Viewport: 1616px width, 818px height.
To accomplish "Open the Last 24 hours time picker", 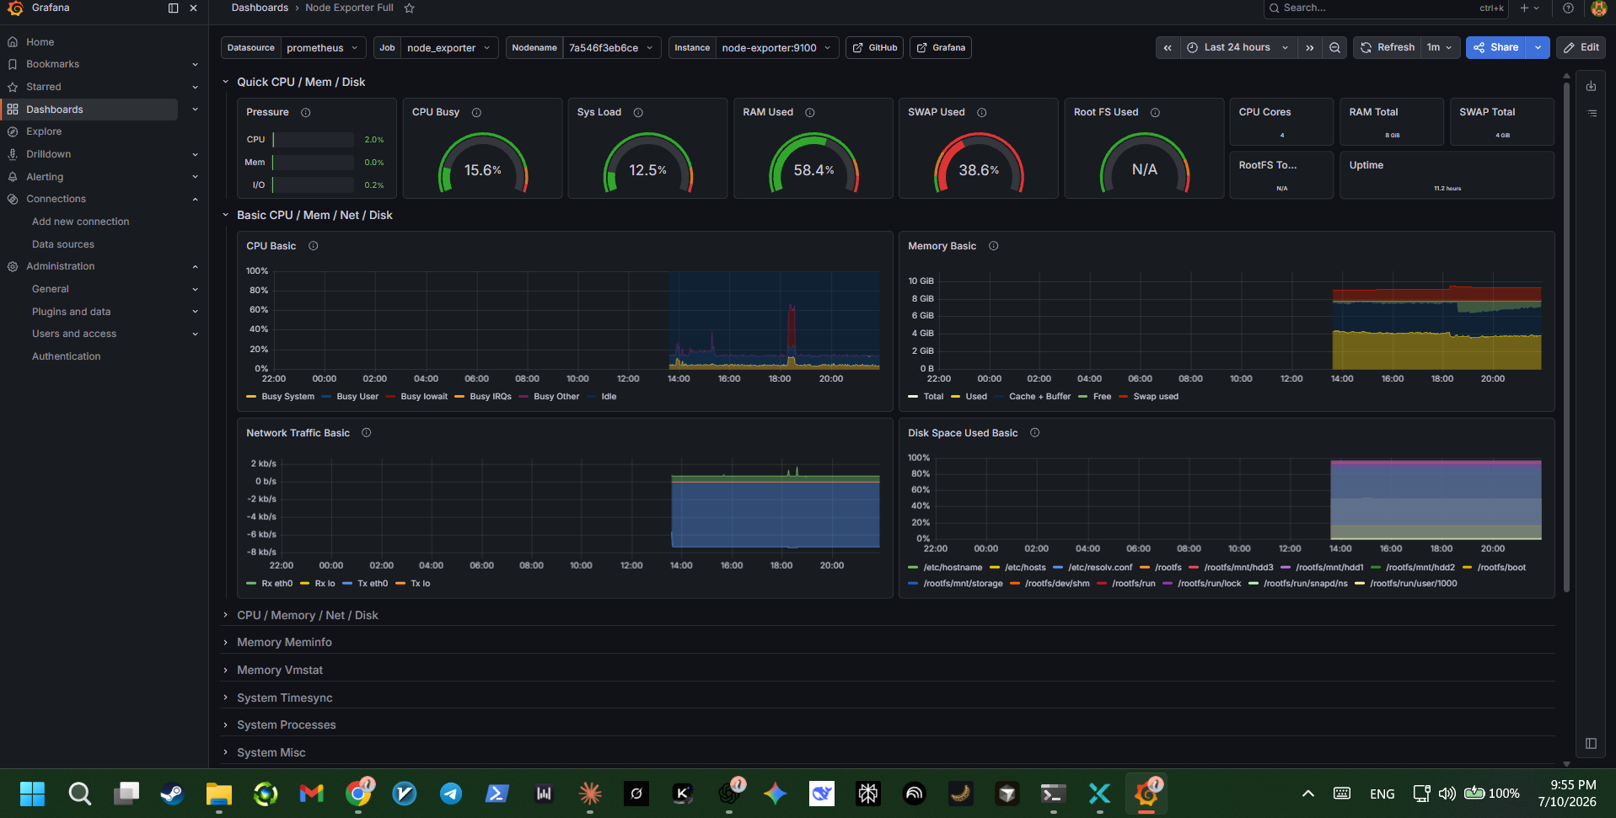I will point(1238,48).
